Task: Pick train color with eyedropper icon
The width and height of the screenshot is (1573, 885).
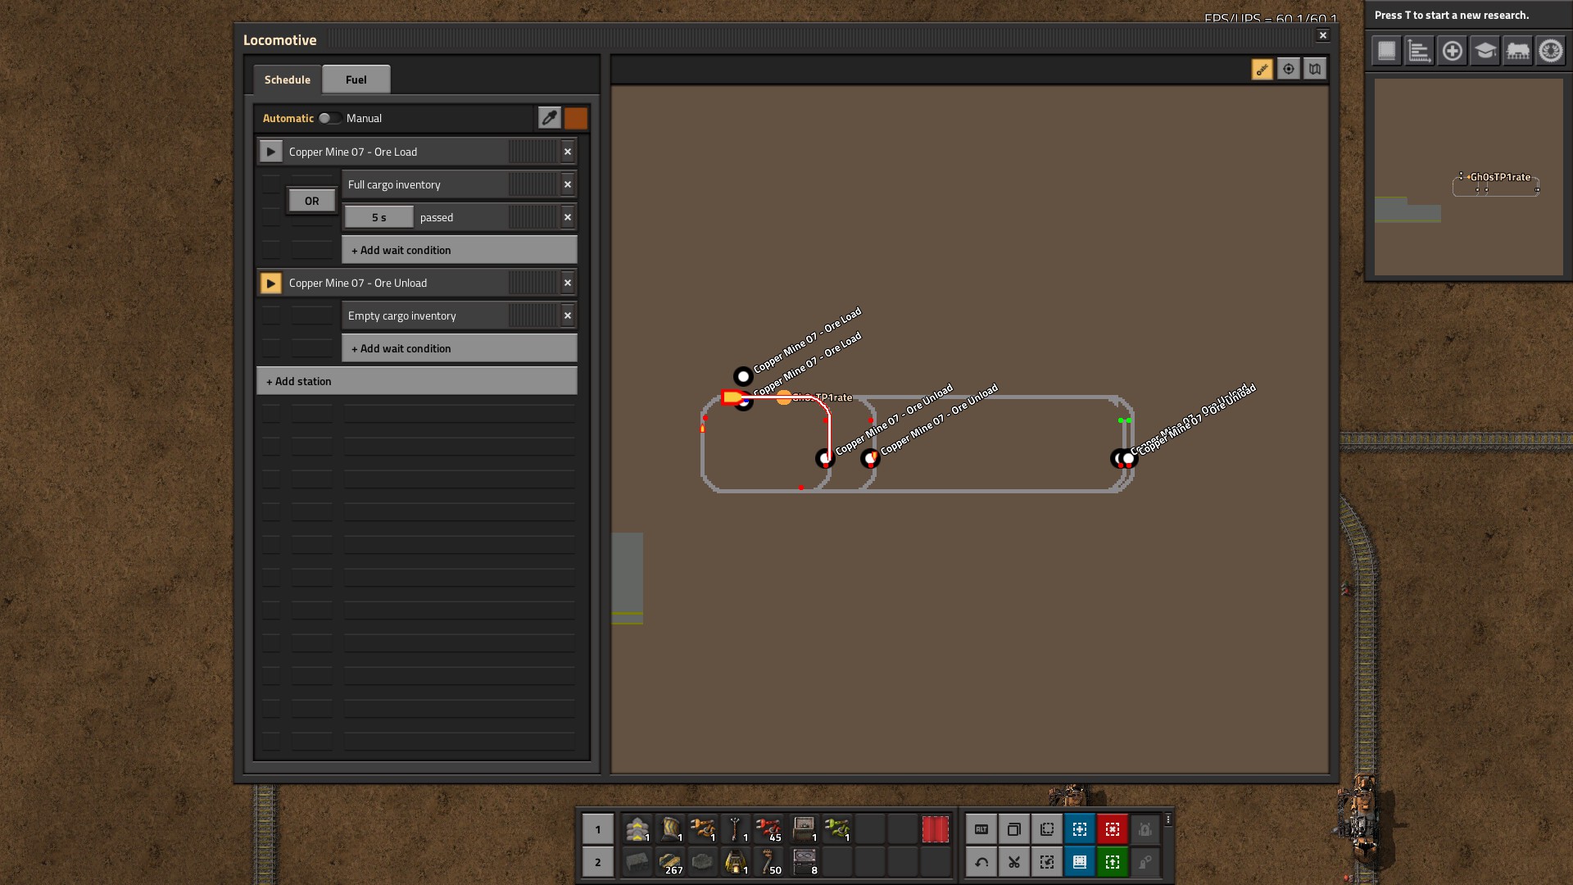Action: click(550, 118)
